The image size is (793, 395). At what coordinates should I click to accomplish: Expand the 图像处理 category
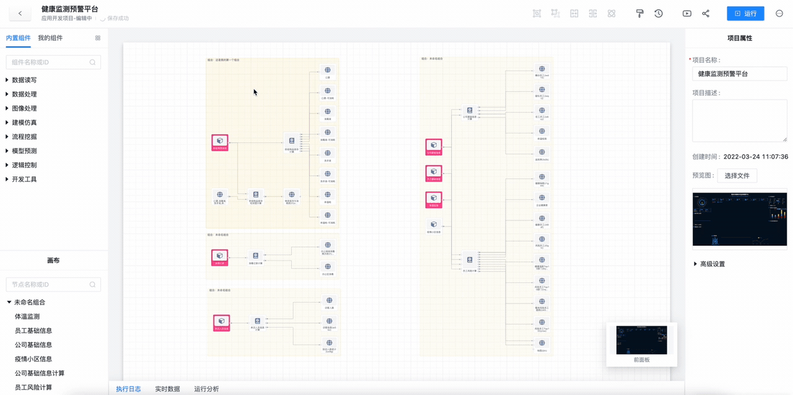pos(24,108)
